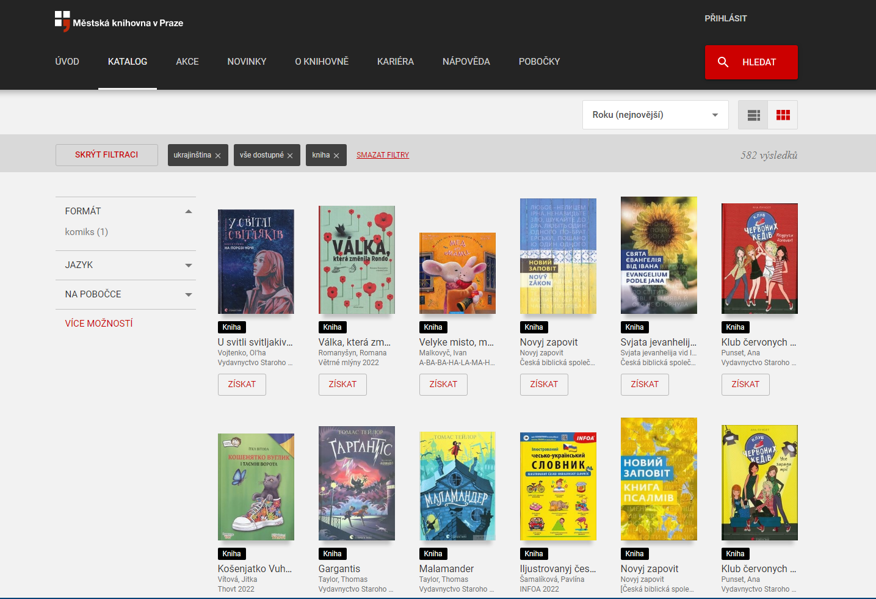The image size is (876, 599).
Task: Open the KATALOG menu item
Action: click(128, 62)
